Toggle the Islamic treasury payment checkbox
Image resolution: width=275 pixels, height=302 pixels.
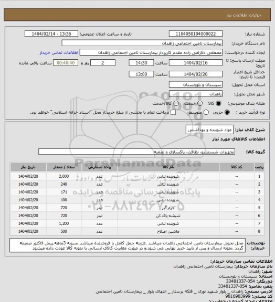(x=173, y=112)
